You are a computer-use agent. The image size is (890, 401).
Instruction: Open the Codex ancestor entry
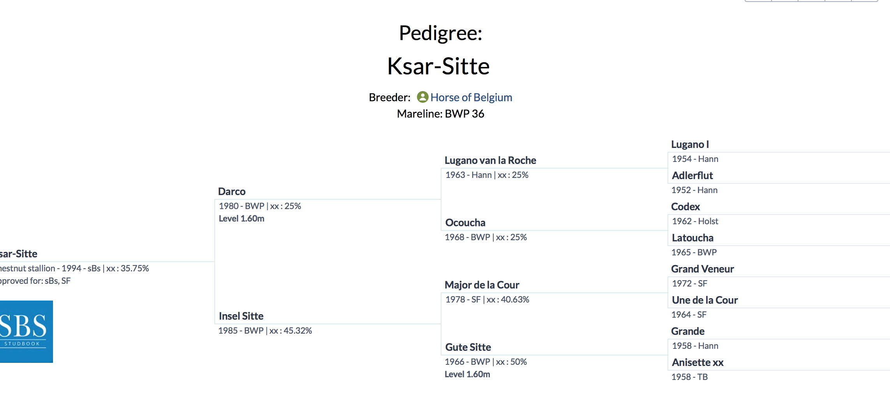pos(685,207)
